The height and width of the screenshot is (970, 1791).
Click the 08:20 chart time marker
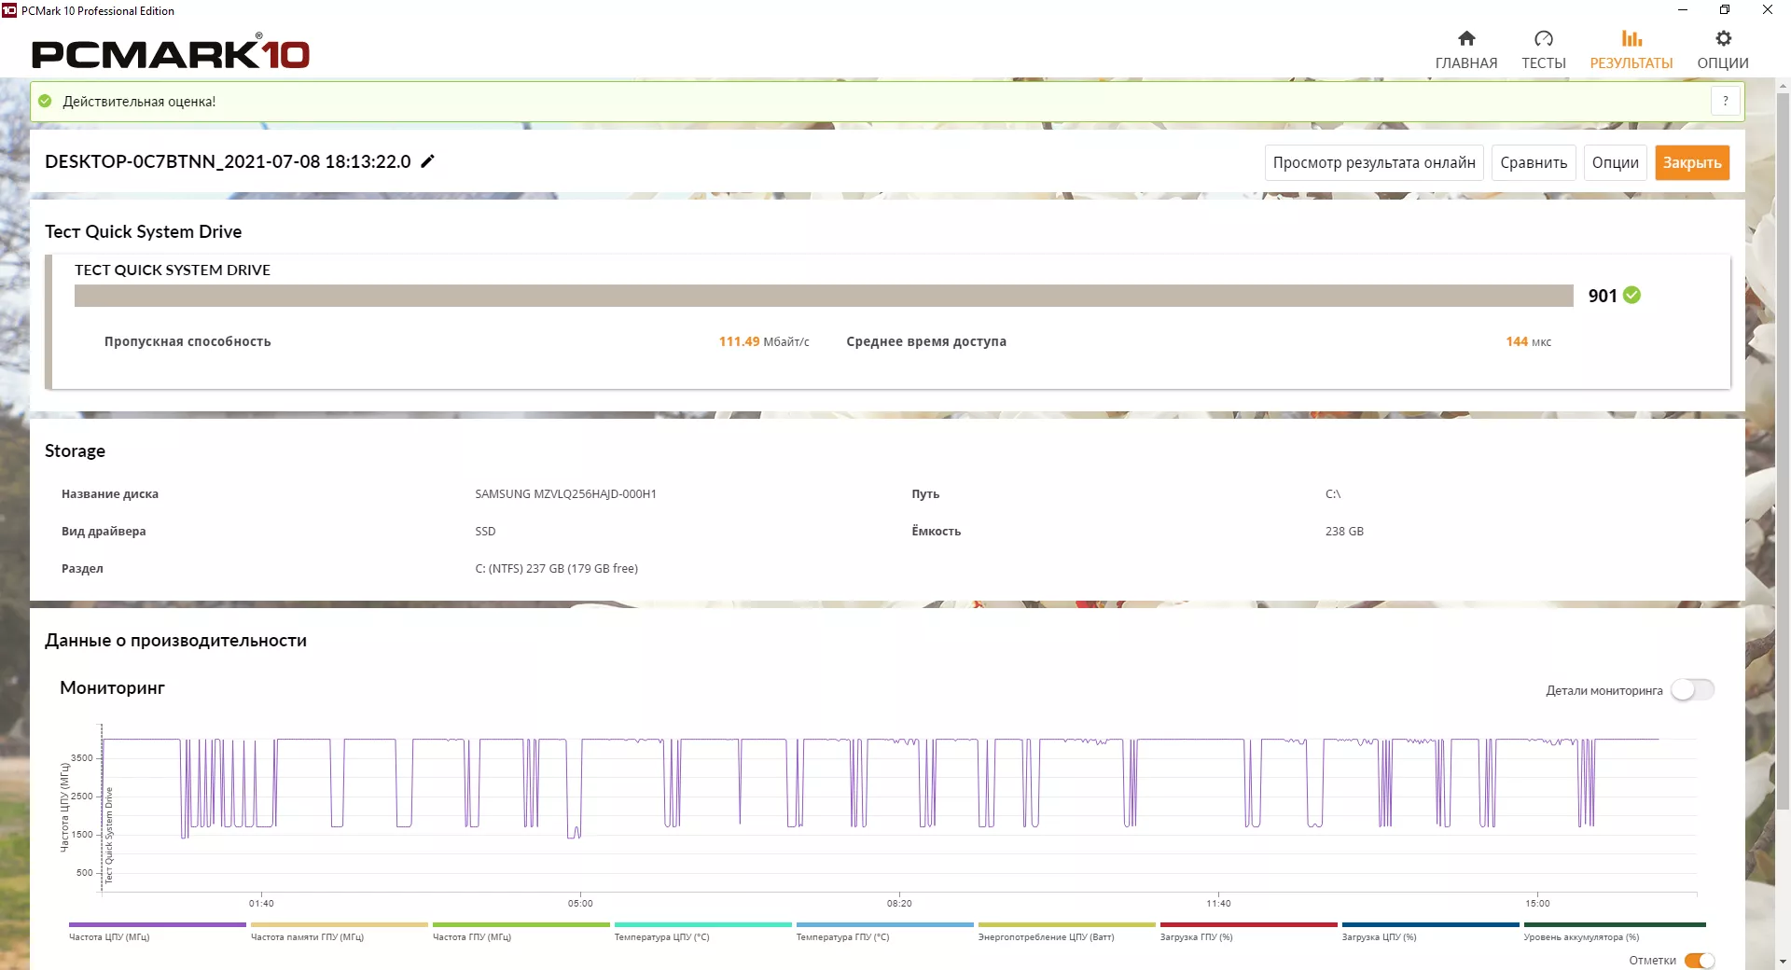tap(899, 903)
